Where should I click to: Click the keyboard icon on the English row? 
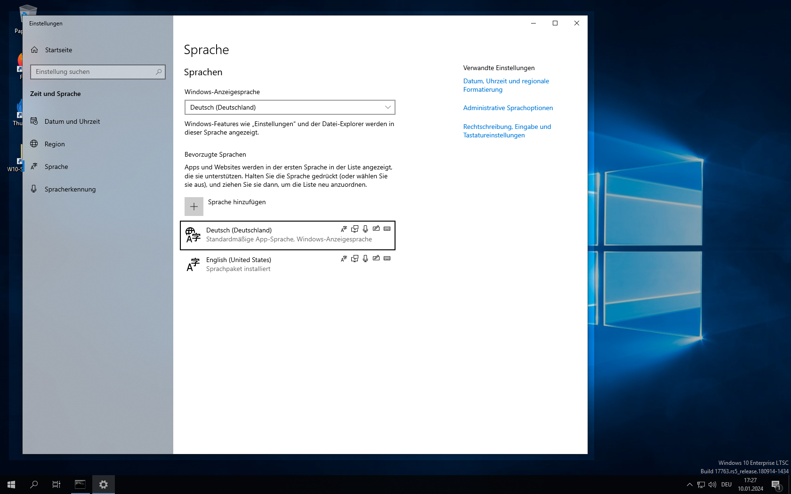tap(387, 258)
